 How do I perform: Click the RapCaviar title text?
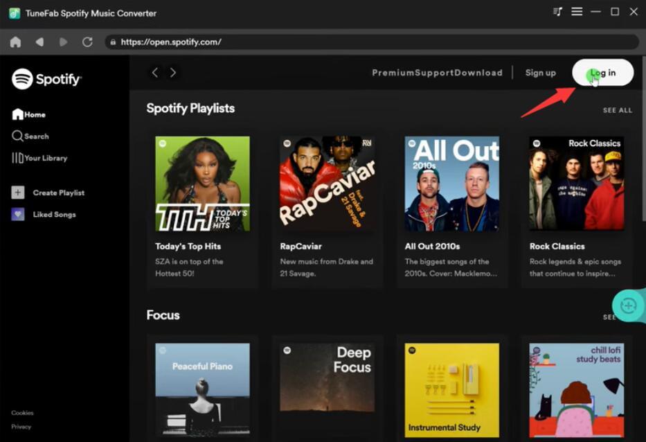[300, 246]
